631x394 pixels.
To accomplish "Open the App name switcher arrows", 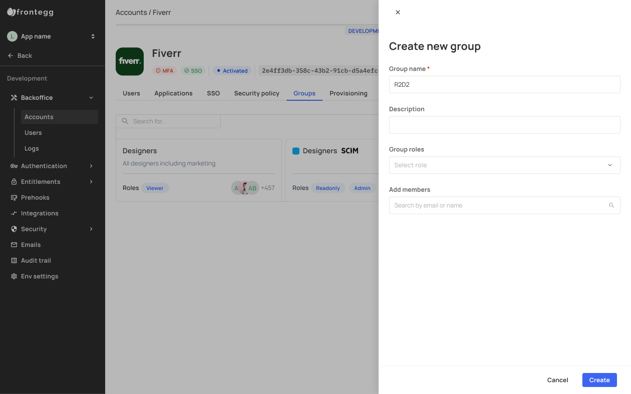I will tap(93, 36).
